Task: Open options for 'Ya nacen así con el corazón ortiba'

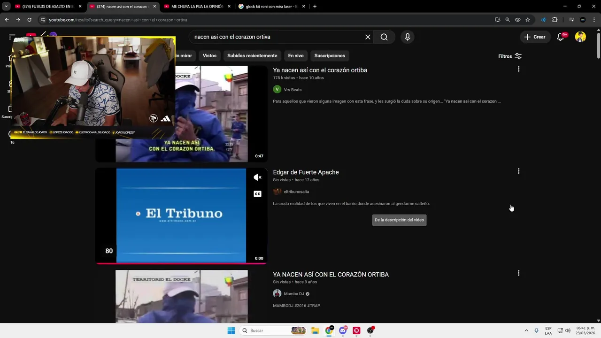Action: click(518, 69)
